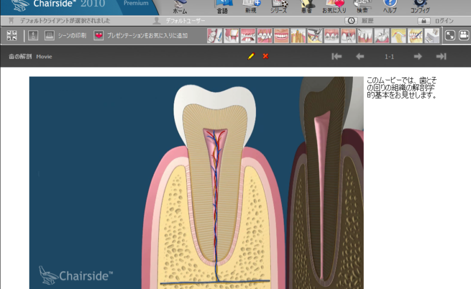Viewport: 471px width, 289px height.
Task: Open お気に入り (Favorites)
Action: click(334, 6)
